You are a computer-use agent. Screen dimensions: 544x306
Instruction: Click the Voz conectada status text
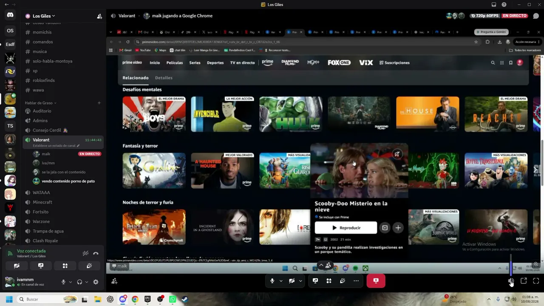click(x=31, y=251)
